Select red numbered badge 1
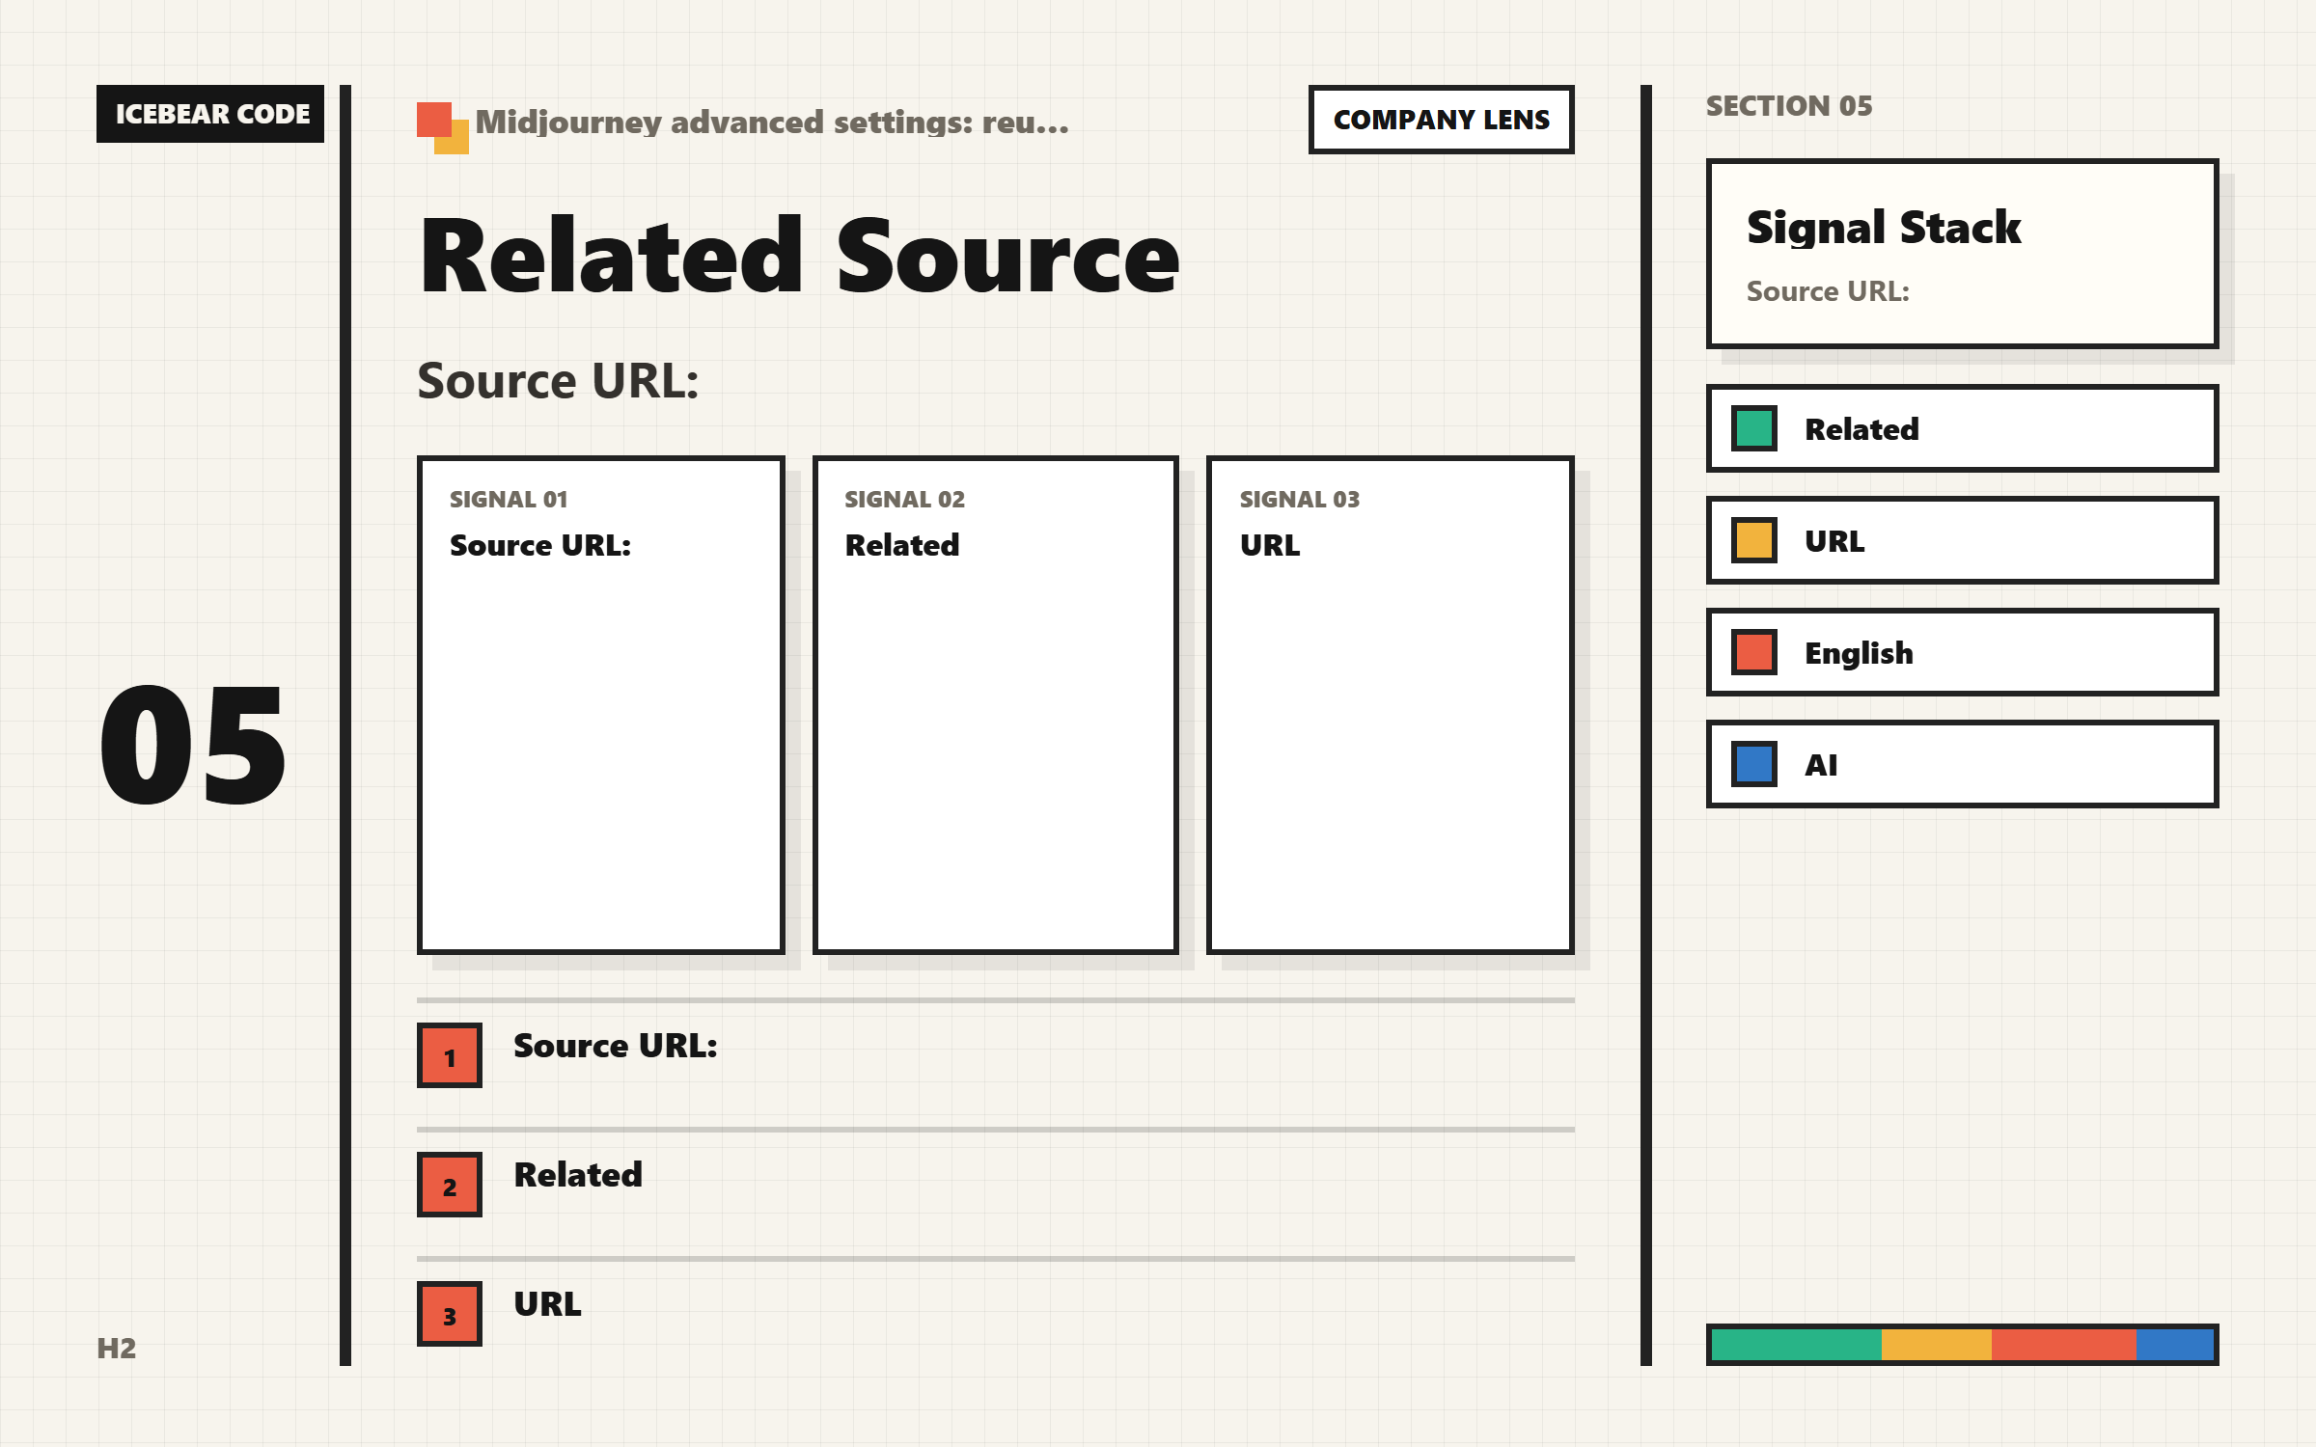2316x1447 pixels. coord(450,1055)
